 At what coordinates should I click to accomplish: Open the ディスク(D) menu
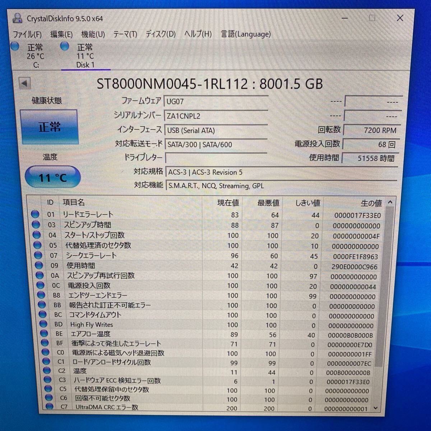(x=160, y=34)
